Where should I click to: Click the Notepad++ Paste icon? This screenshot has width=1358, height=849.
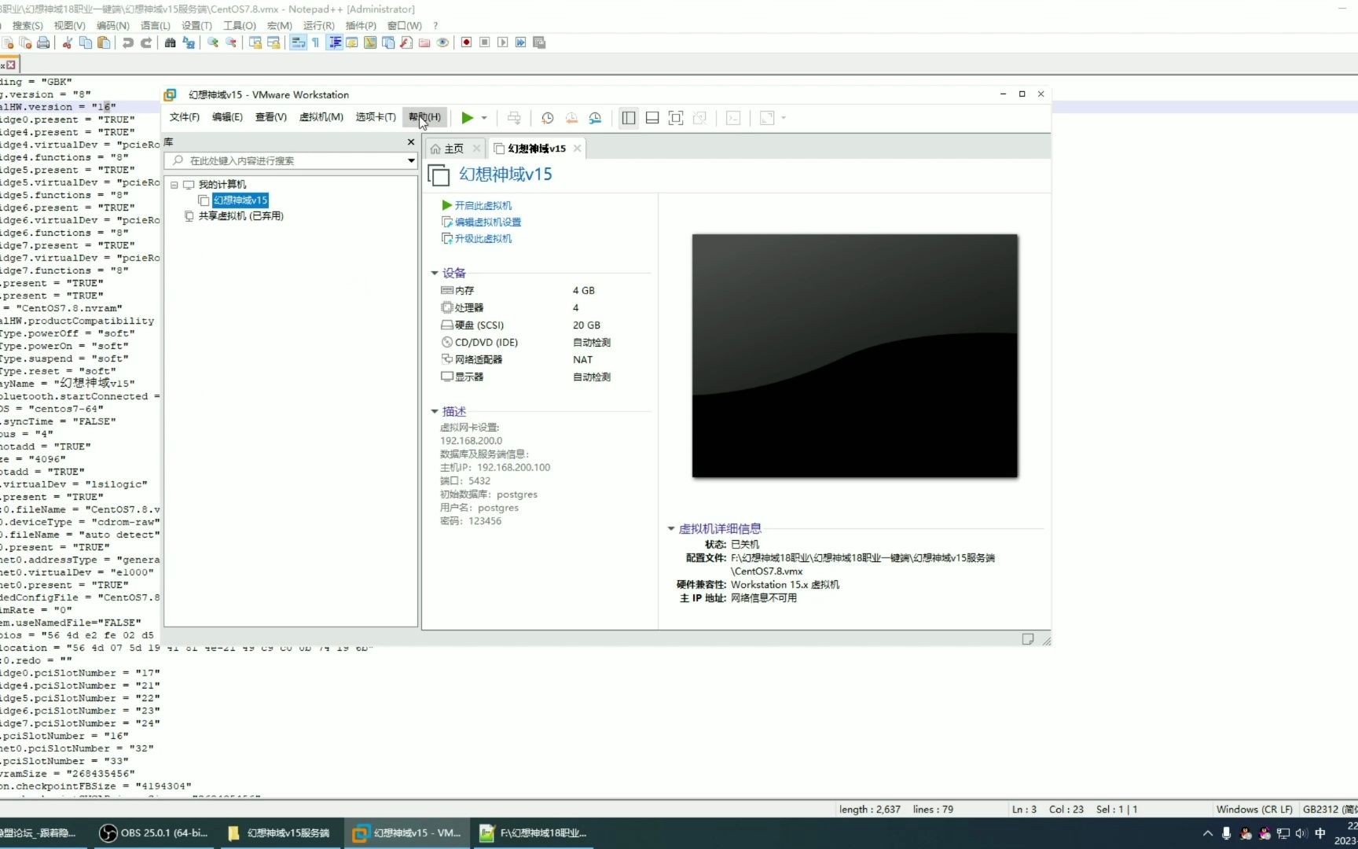104,42
